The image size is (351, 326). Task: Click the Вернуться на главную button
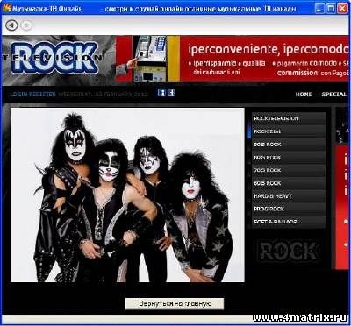click(175, 304)
